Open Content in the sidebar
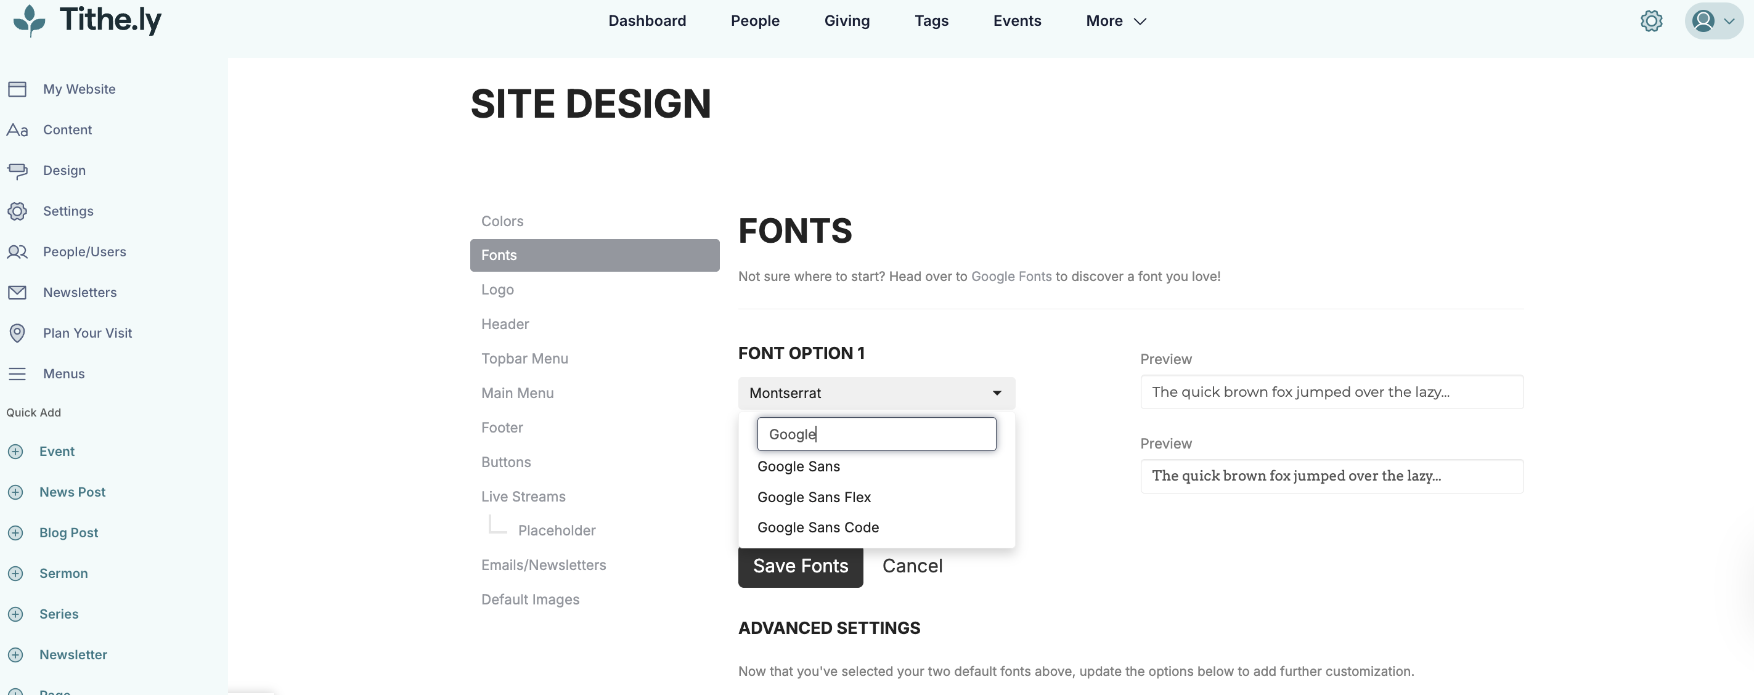The height and width of the screenshot is (695, 1754). (x=67, y=130)
